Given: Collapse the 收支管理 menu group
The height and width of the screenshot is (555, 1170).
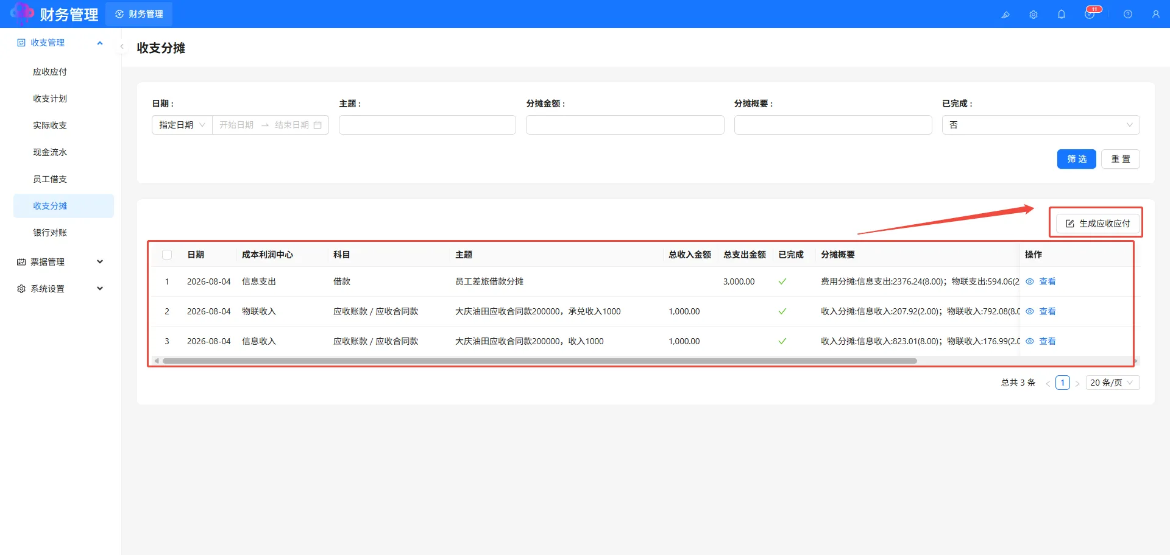Looking at the screenshot, I should [x=100, y=43].
